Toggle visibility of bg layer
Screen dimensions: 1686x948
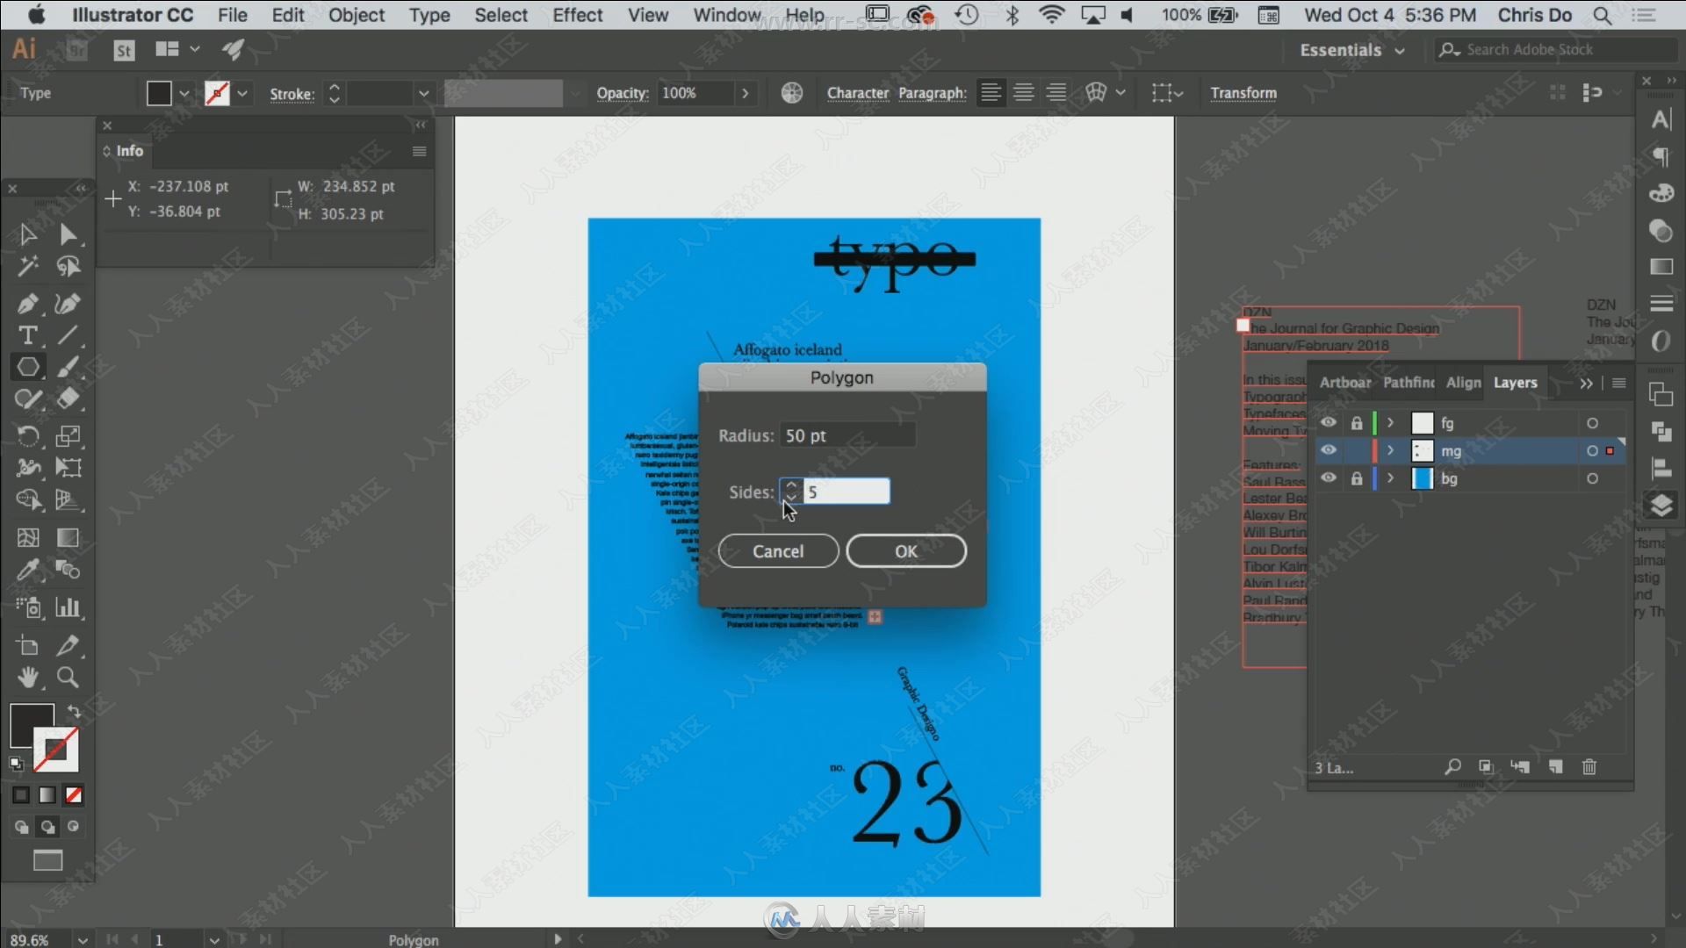pyautogui.click(x=1329, y=478)
